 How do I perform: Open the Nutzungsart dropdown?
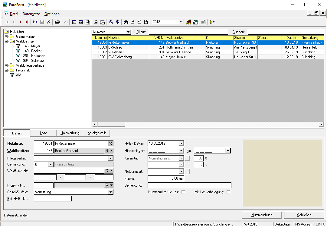(x=181, y=172)
